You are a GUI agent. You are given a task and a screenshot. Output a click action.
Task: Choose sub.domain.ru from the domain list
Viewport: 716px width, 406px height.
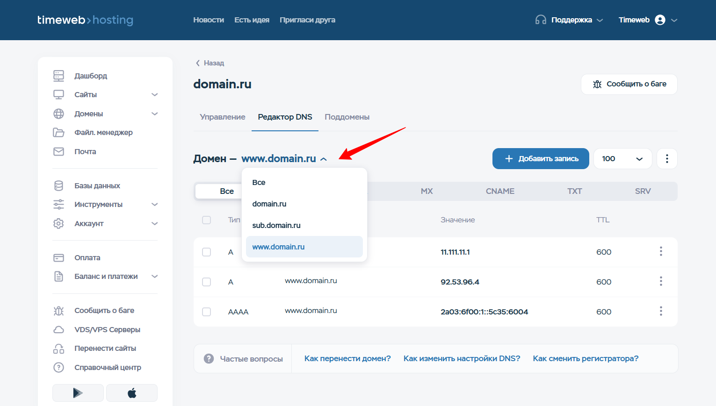tap(276, 225)
